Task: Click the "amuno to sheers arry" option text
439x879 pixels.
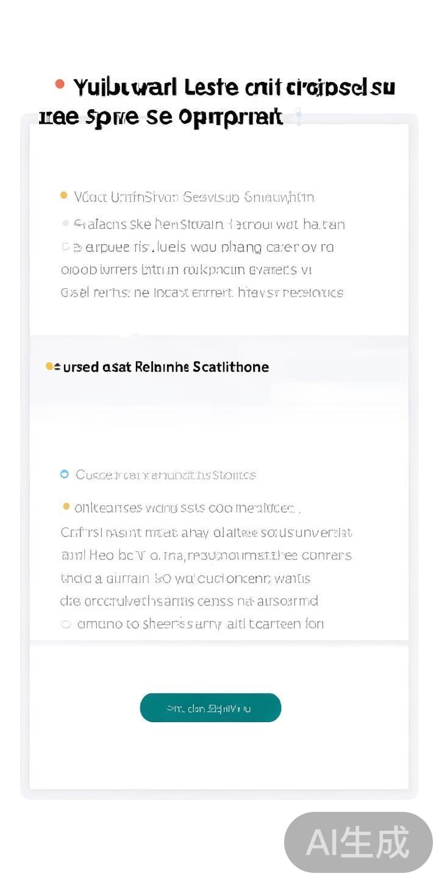Action: pyautogui.click(x=200, y=624)
